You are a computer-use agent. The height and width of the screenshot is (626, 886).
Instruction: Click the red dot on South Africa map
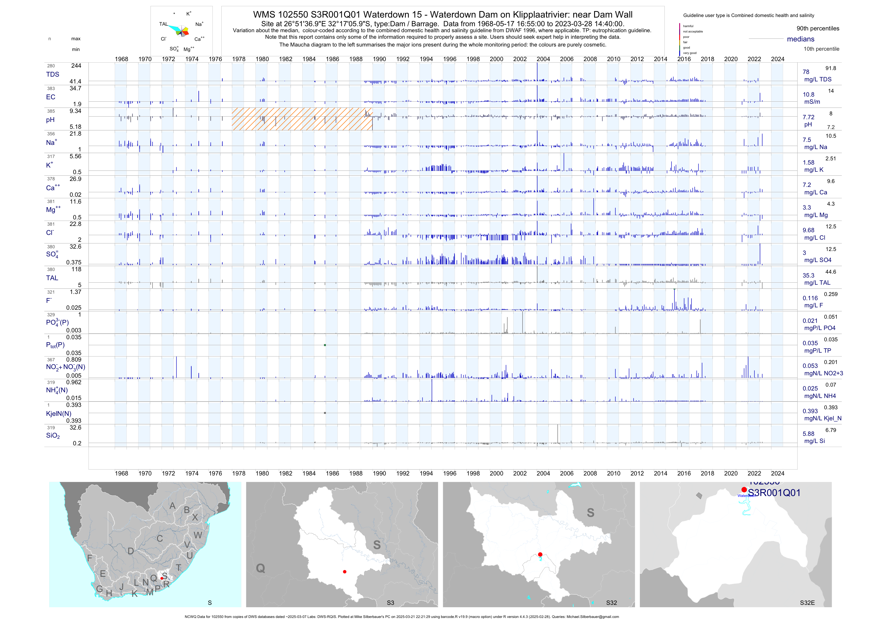(x=162, y=578)
